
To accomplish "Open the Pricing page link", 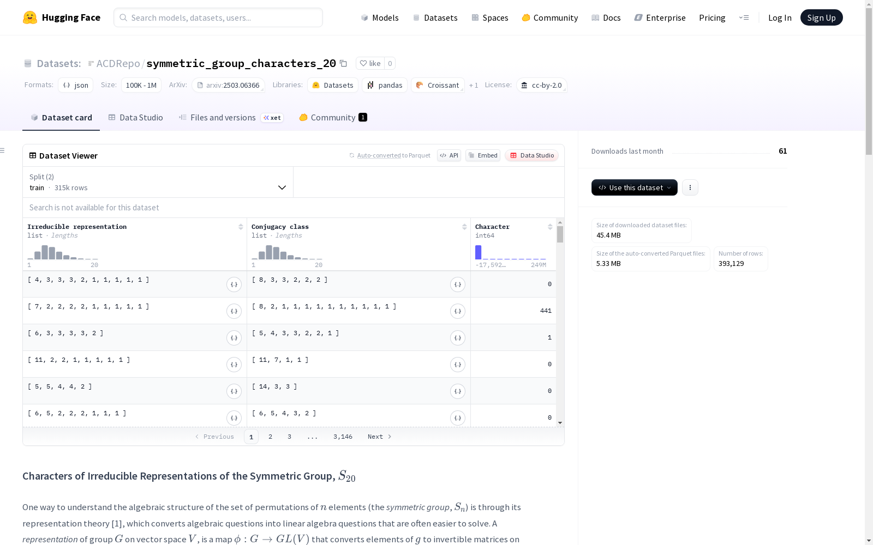I will point(712,17).
